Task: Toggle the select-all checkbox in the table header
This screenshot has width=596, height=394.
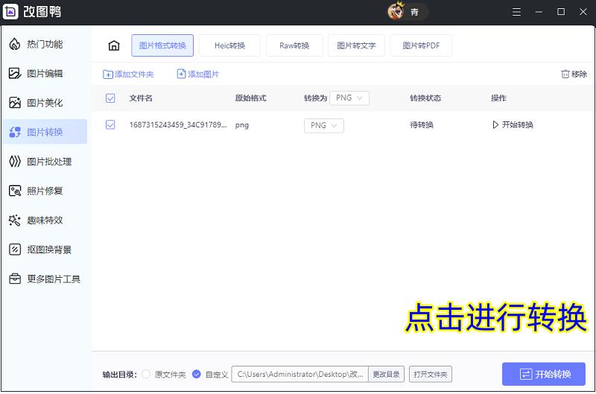Action: click(x=110, y=98)
